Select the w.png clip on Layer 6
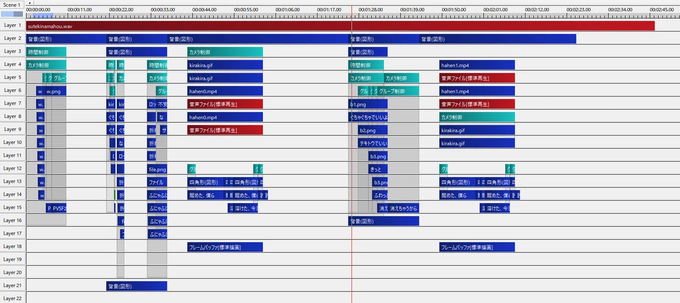 point(56,91)
